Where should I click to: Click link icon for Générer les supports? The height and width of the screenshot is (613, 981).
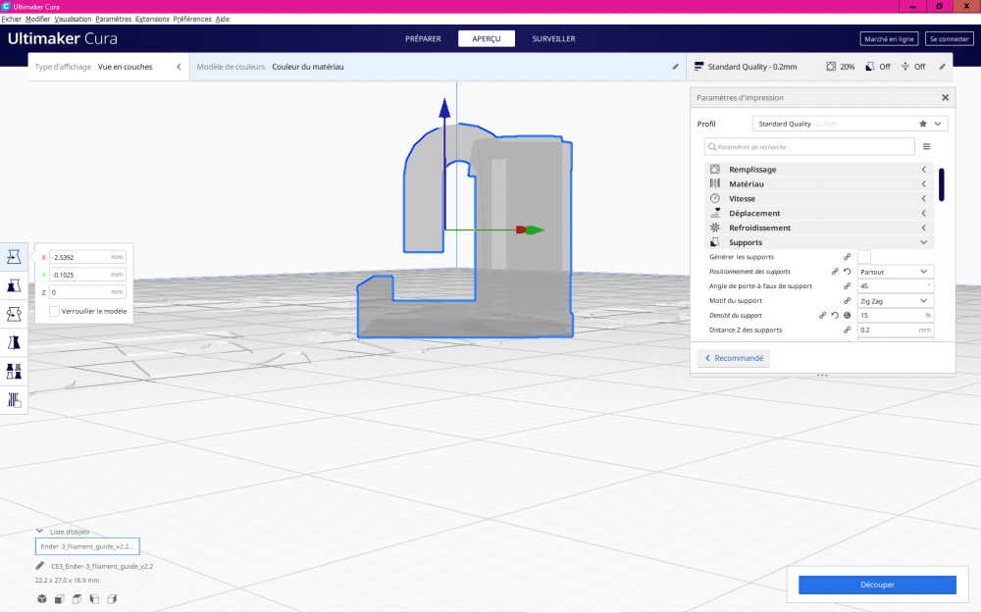point(848,257)
